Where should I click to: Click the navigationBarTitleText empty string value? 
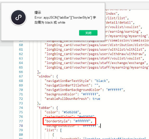[96, 85]
